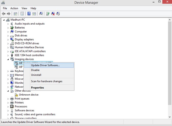Close the Device Manager window
Image resolution: width=172 pixels, height=126 pixels.
coord(167,2)
